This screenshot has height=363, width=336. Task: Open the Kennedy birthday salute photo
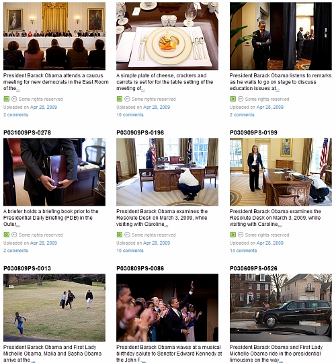[167, 308]
